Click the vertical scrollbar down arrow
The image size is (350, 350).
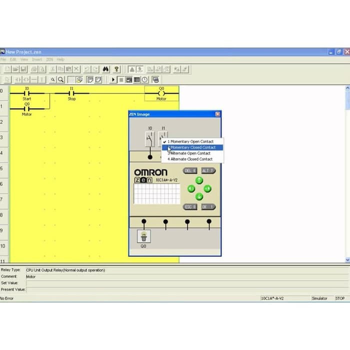347,259
